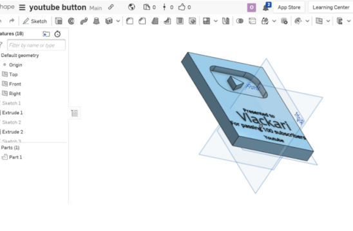Select the Extrude tool icon
This screenshot has width=353, height=231.
click(x=59, y=21)
